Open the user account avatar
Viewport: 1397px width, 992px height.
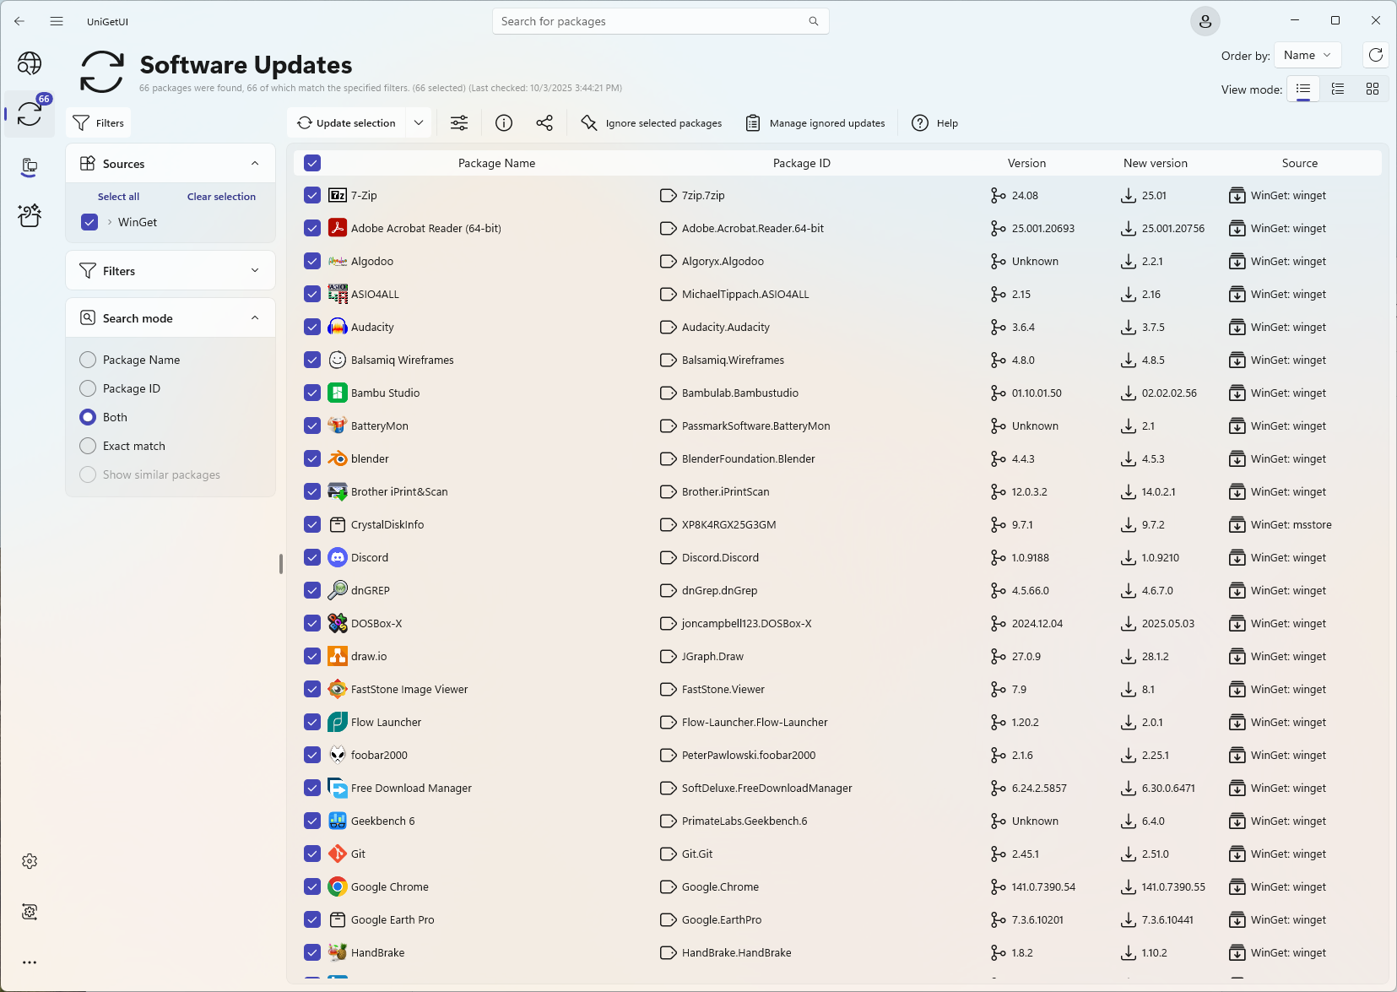point(1205,21)
